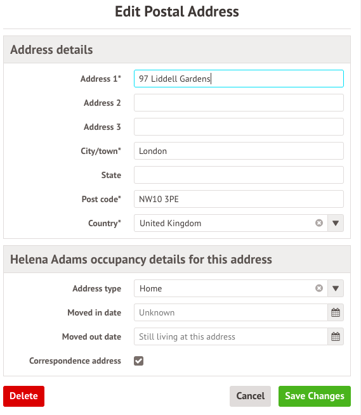Expand the Address type dropdown arrow
361x415 pixels.
point(336,288)
